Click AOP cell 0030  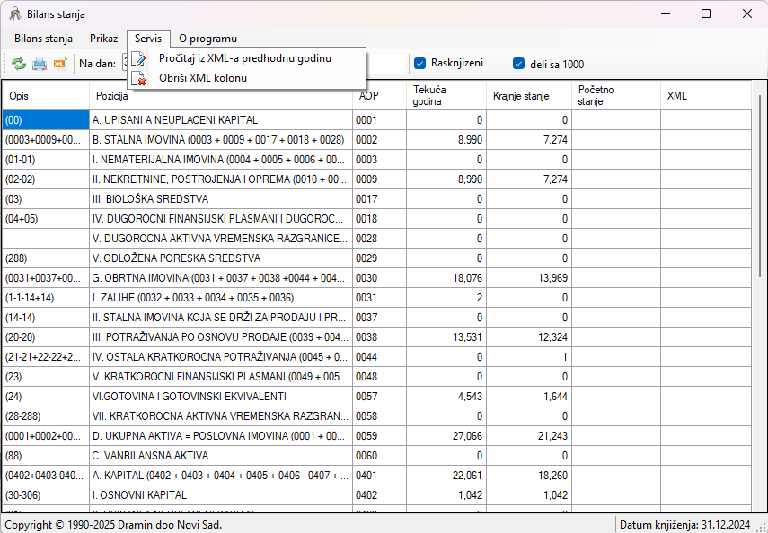(x=379, y=278)
